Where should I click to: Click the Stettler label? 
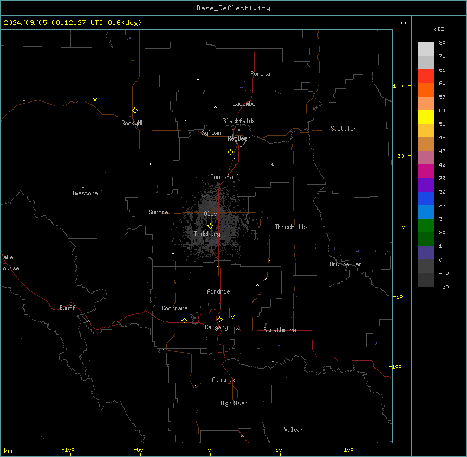pos(343,129)
